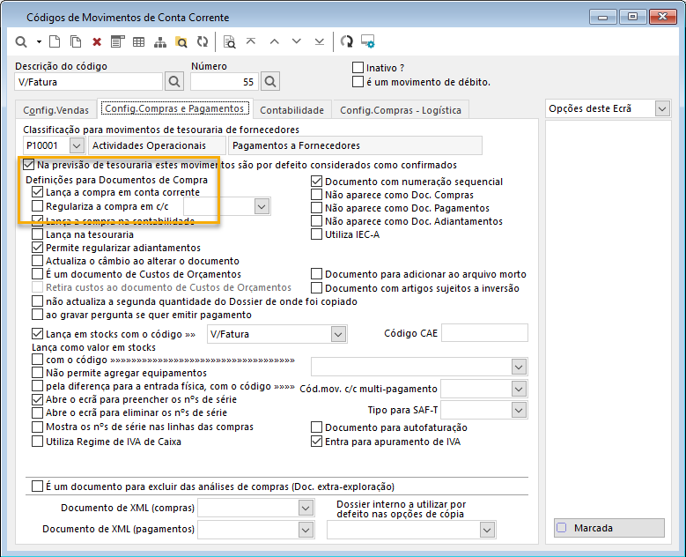The width and height of the screenshot is (686, 557).
Task: Expand the Opções deste Ecrã dropdown
Action: [662, 108]
